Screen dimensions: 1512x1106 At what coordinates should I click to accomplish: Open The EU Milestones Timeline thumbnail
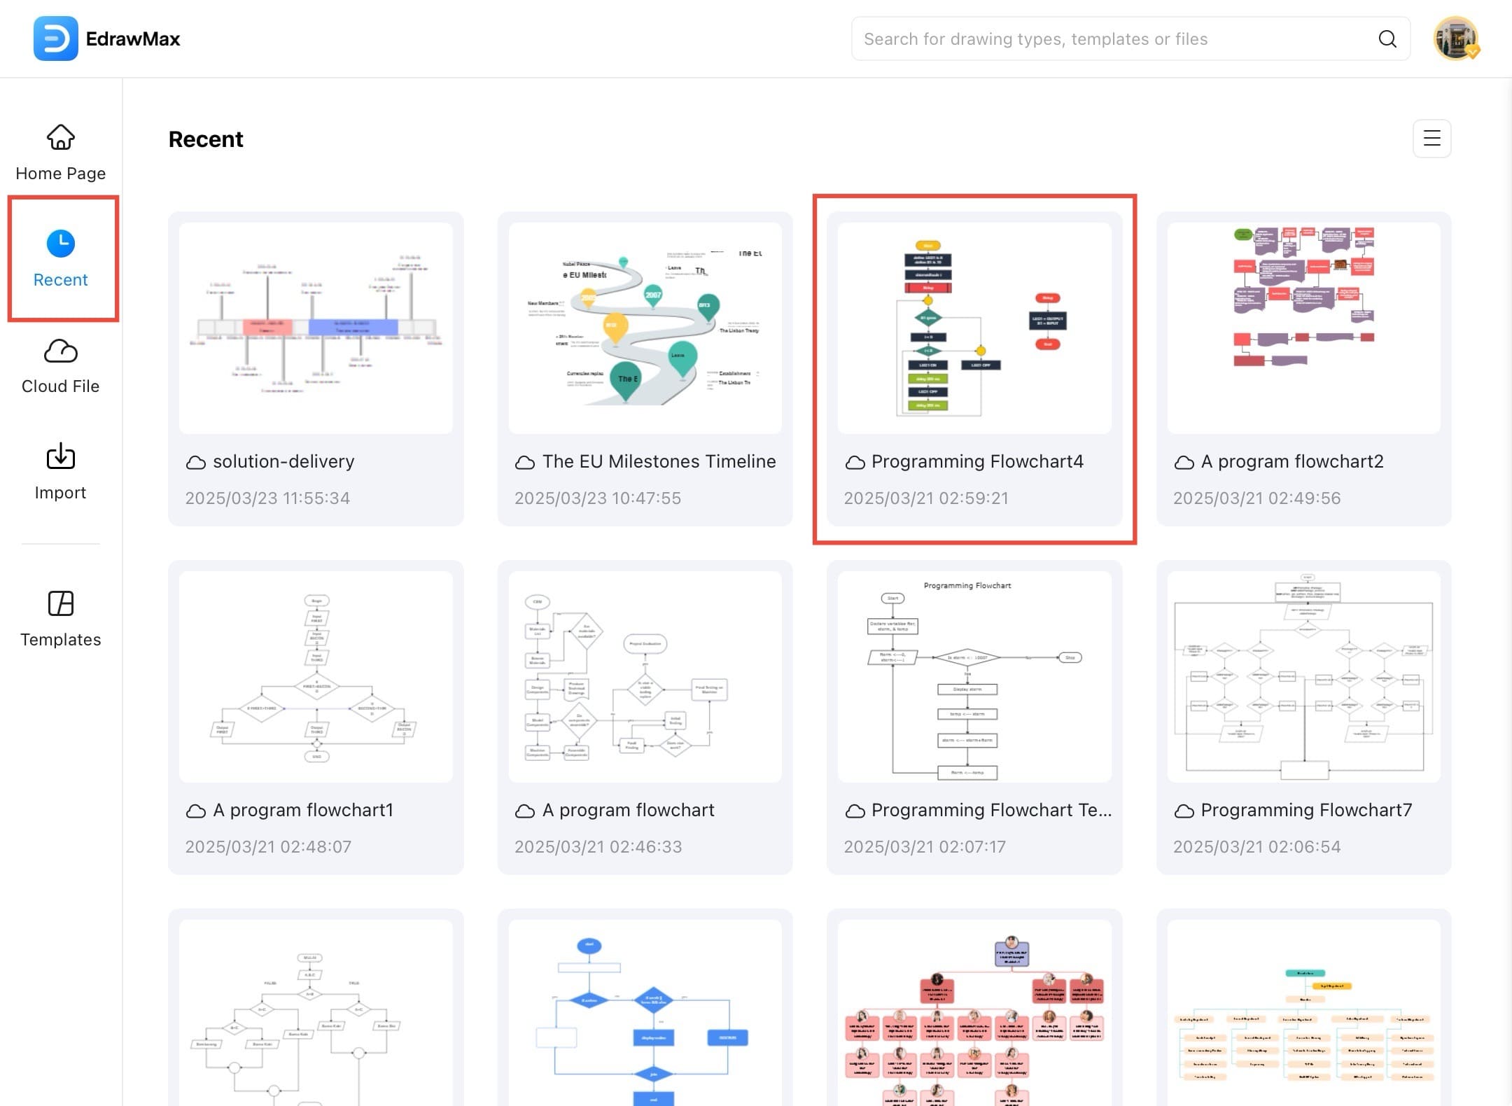645,328
